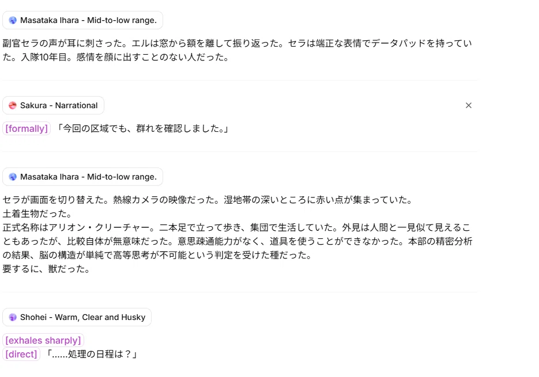Click the line 土着生物だった。
The height and width of the screenshot is (377, 539).
tap(37, 214)
